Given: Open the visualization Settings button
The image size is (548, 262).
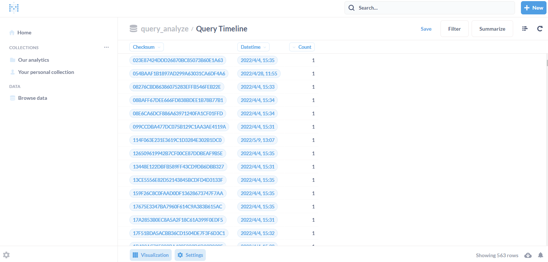Looking at the screenshot, I should click(x=190, y=255).
